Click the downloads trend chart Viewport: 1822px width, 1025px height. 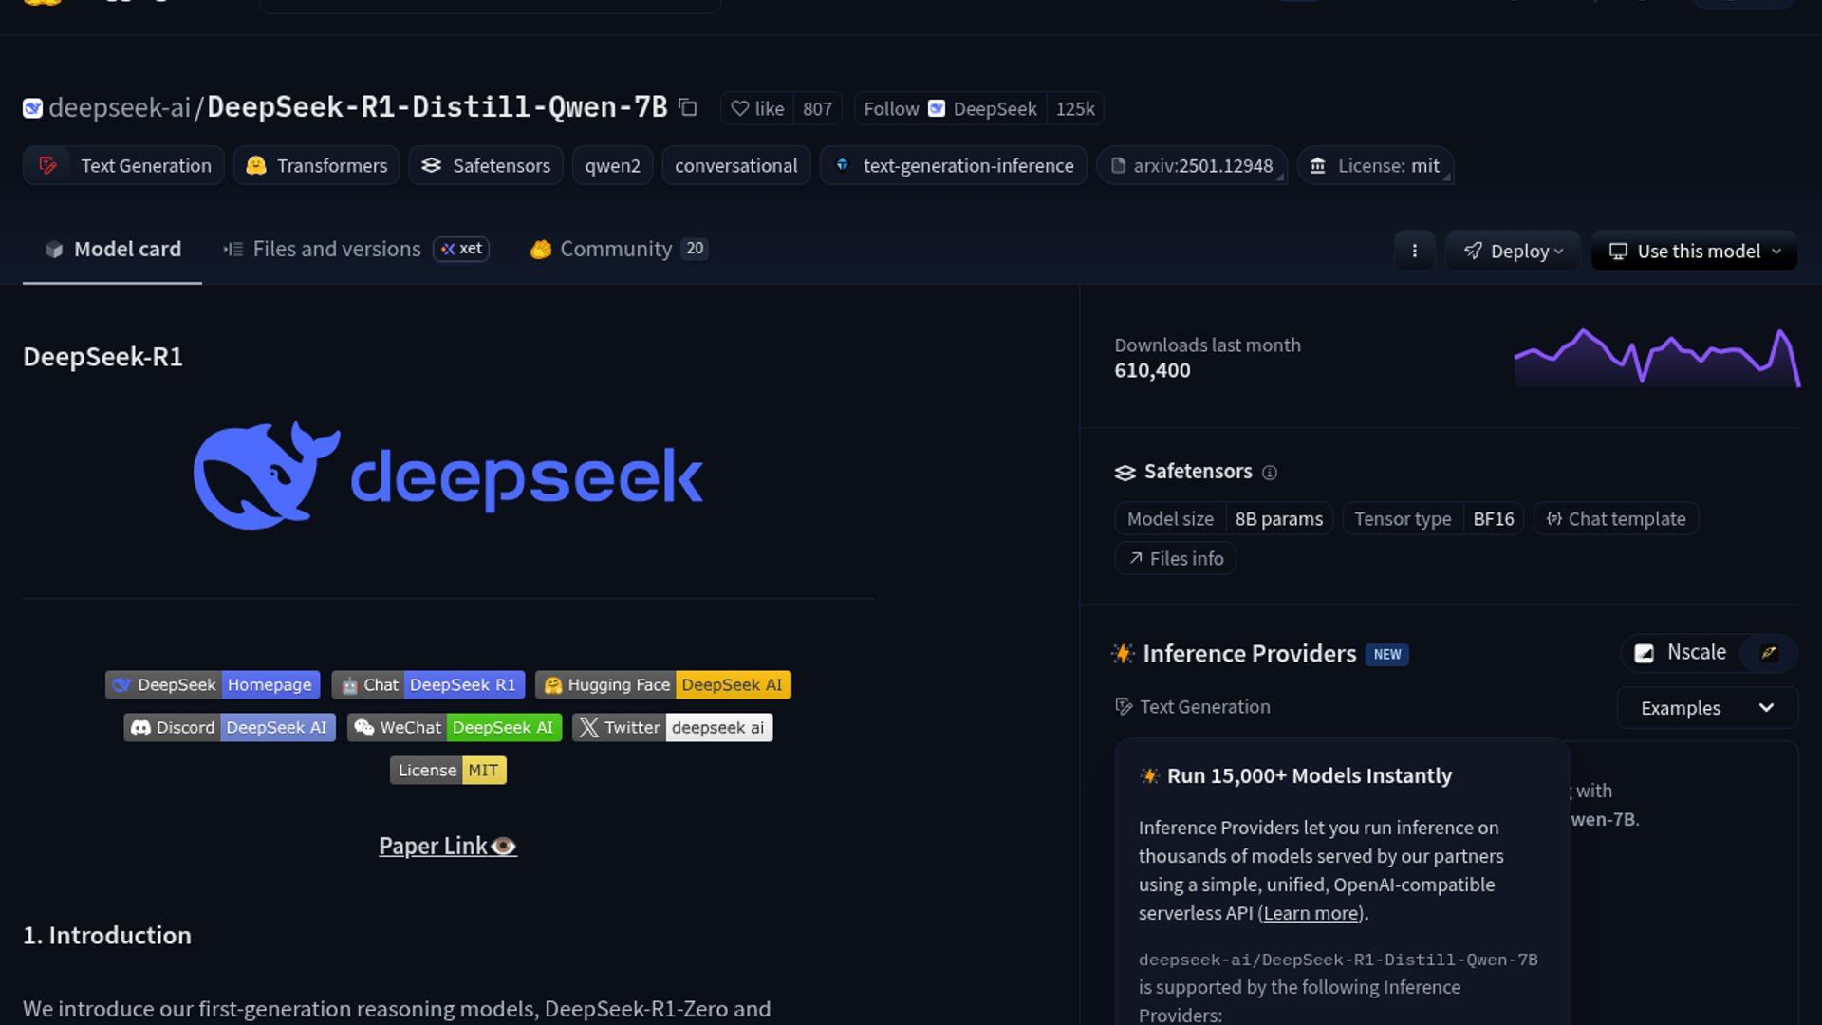tap(1656, 358)
